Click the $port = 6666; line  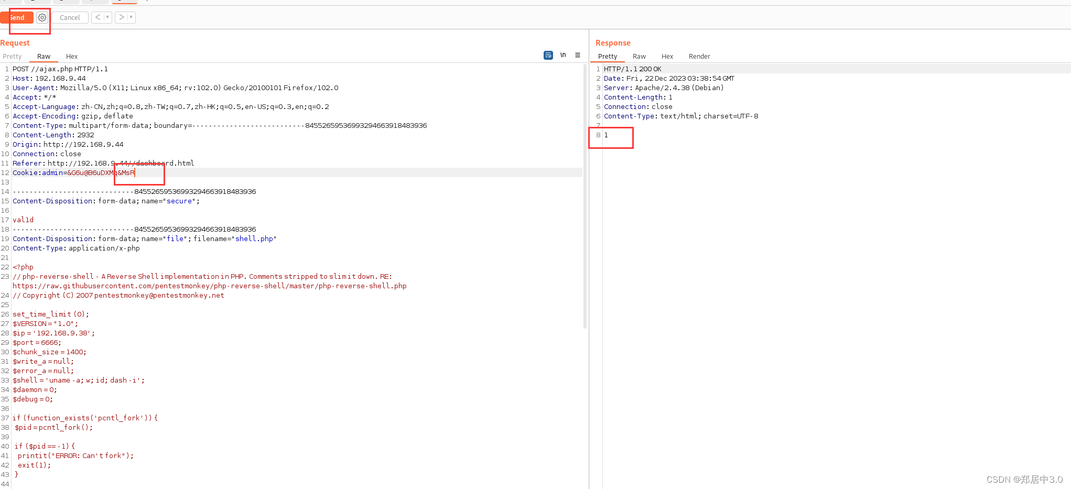coord(37,342)
